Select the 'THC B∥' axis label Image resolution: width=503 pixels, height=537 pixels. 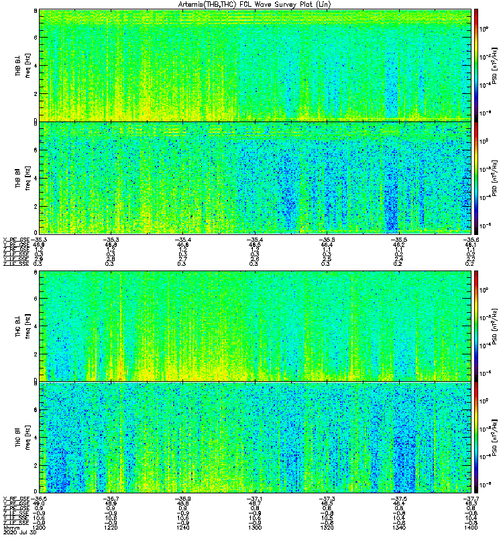pos(18,438)
